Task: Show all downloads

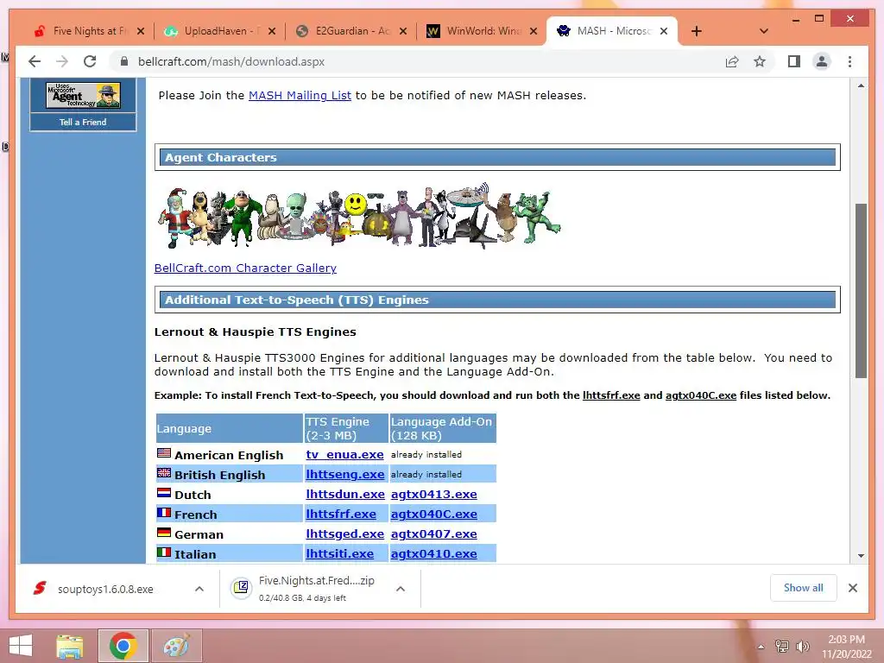Action: pyautogui.click(x=803, y=588)
